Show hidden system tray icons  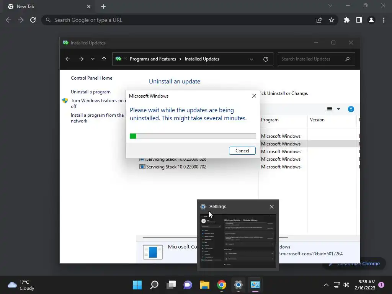tap(326, 285)
